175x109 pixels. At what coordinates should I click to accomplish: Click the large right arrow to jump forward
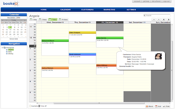(169, 20)
